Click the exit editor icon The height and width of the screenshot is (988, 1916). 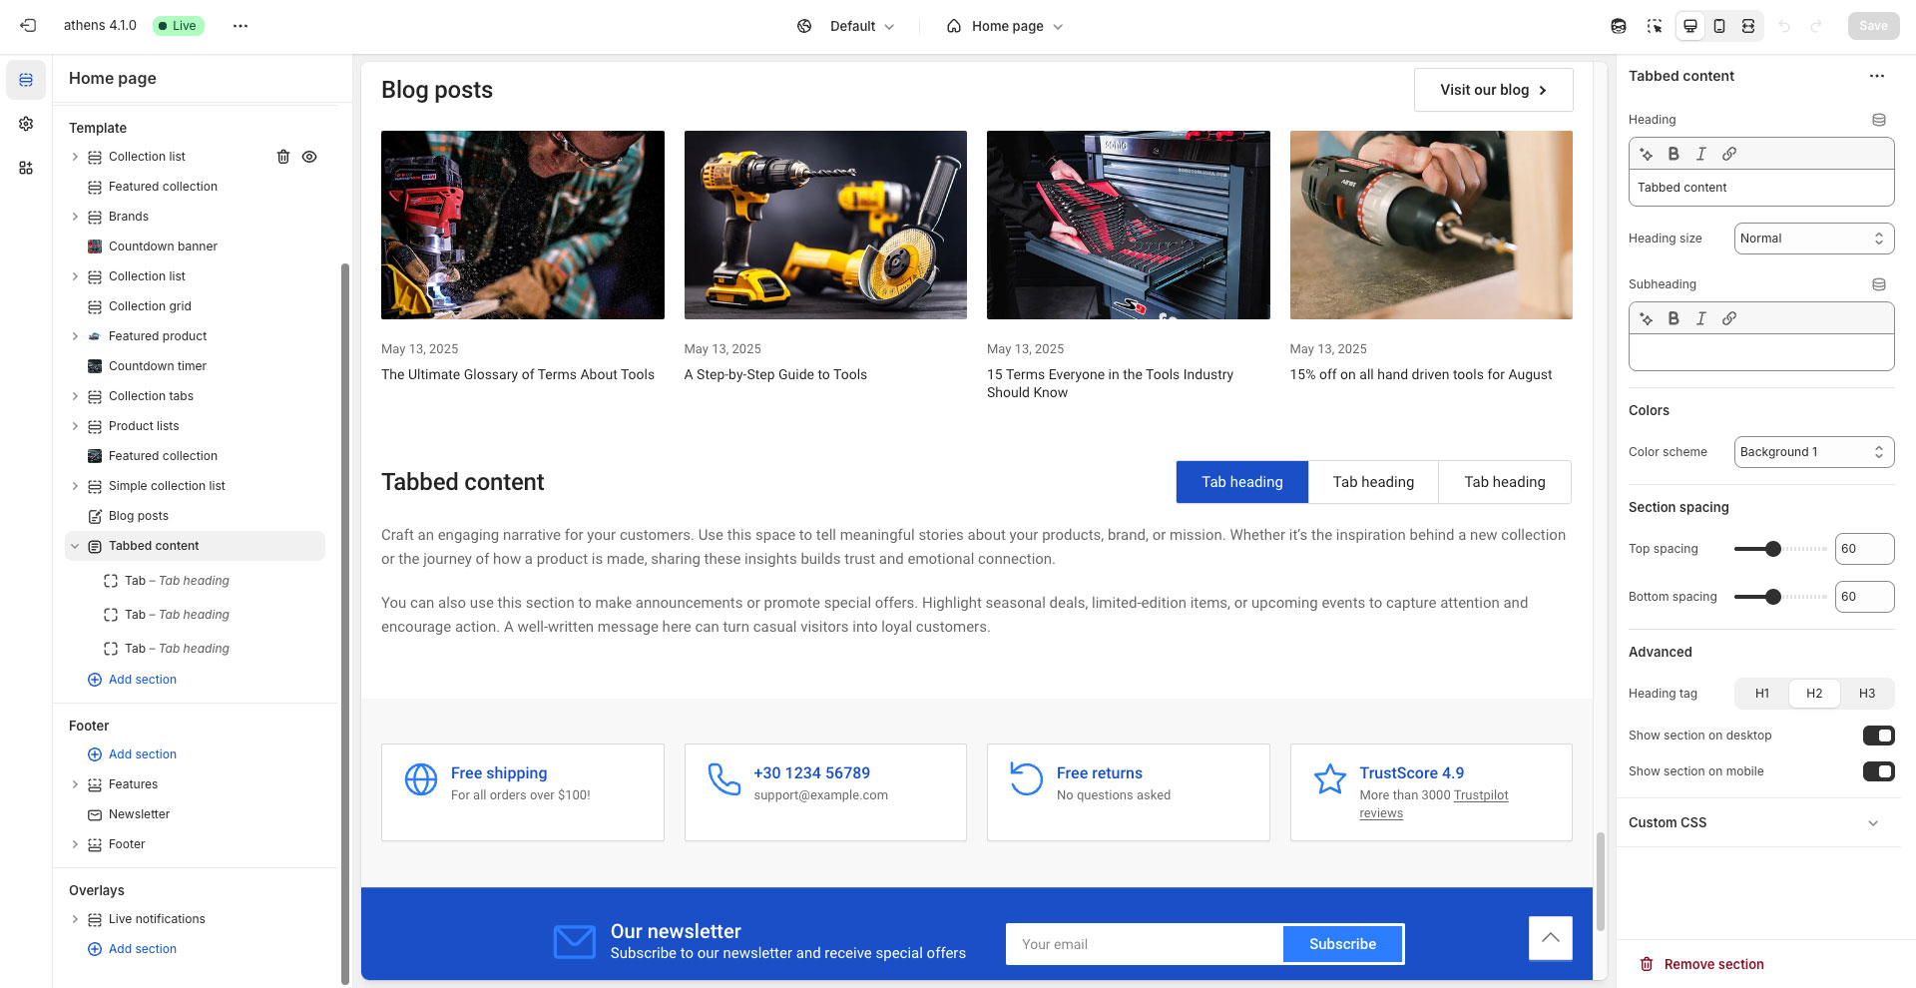click(x=28, y=26)
